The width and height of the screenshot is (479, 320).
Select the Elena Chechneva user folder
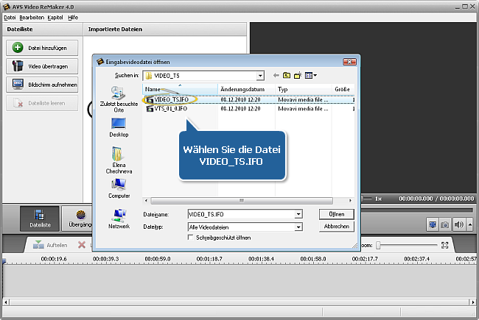click(x=119, y=160)
